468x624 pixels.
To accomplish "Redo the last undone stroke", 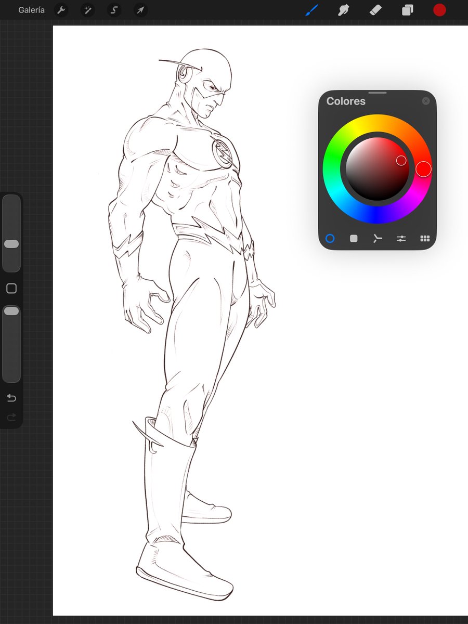I will (11, 417).
